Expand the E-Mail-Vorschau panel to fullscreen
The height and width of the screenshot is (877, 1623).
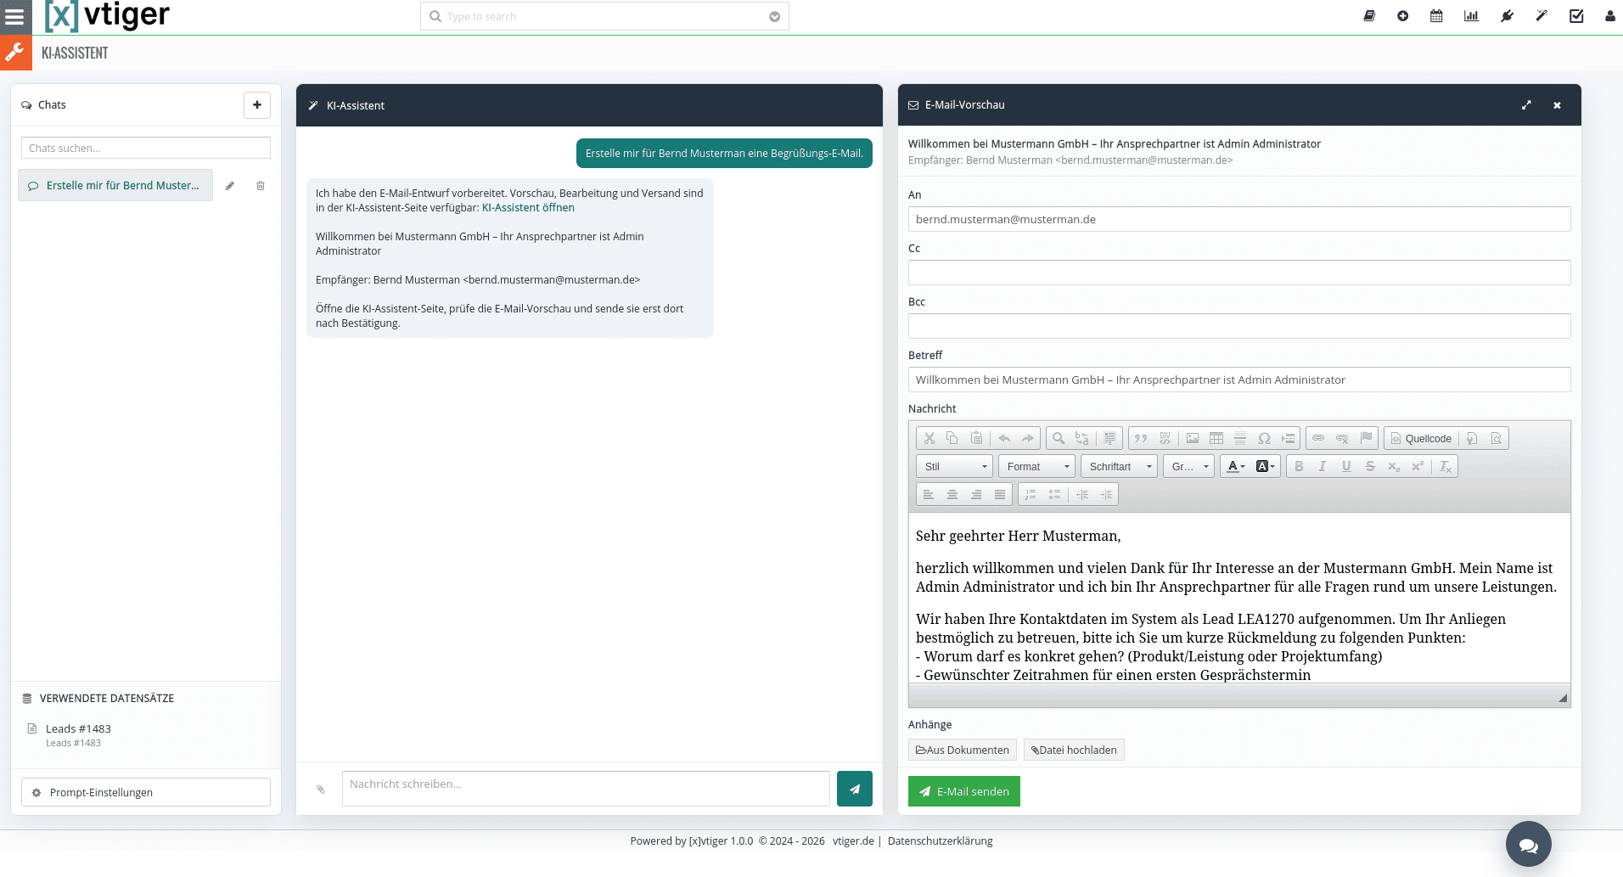pyautogui.click(x=1526, y=105)
